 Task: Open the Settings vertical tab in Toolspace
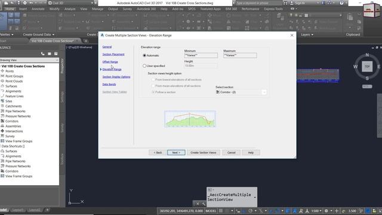point(62,97)
